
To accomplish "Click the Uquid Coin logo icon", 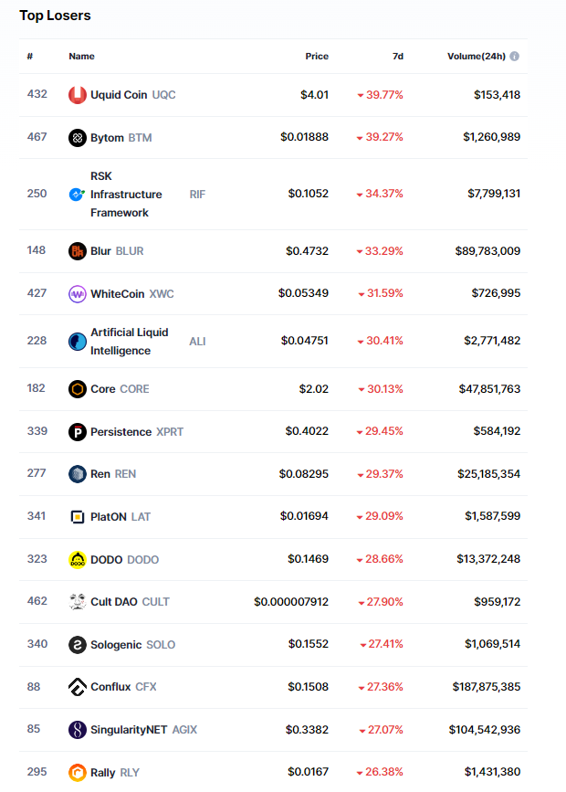I will (78, 95).
